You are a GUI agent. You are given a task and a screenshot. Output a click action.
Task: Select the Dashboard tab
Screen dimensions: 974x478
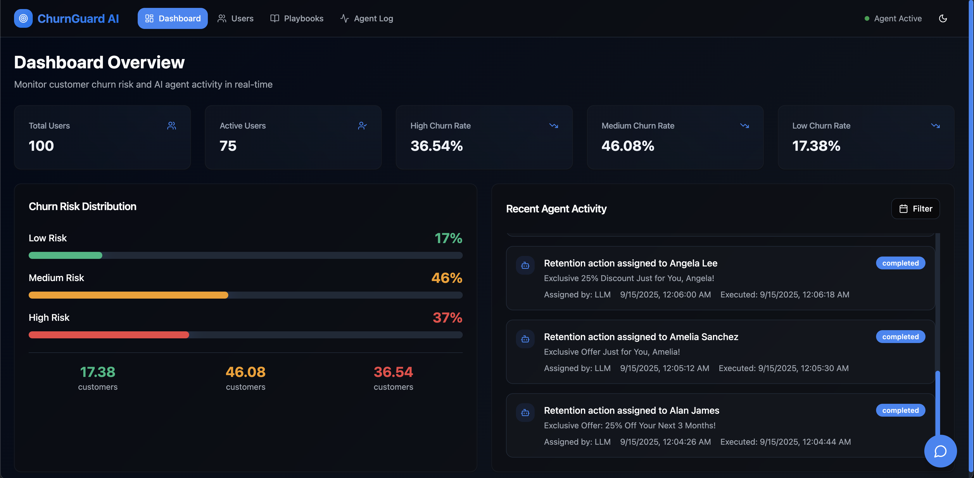172,18
